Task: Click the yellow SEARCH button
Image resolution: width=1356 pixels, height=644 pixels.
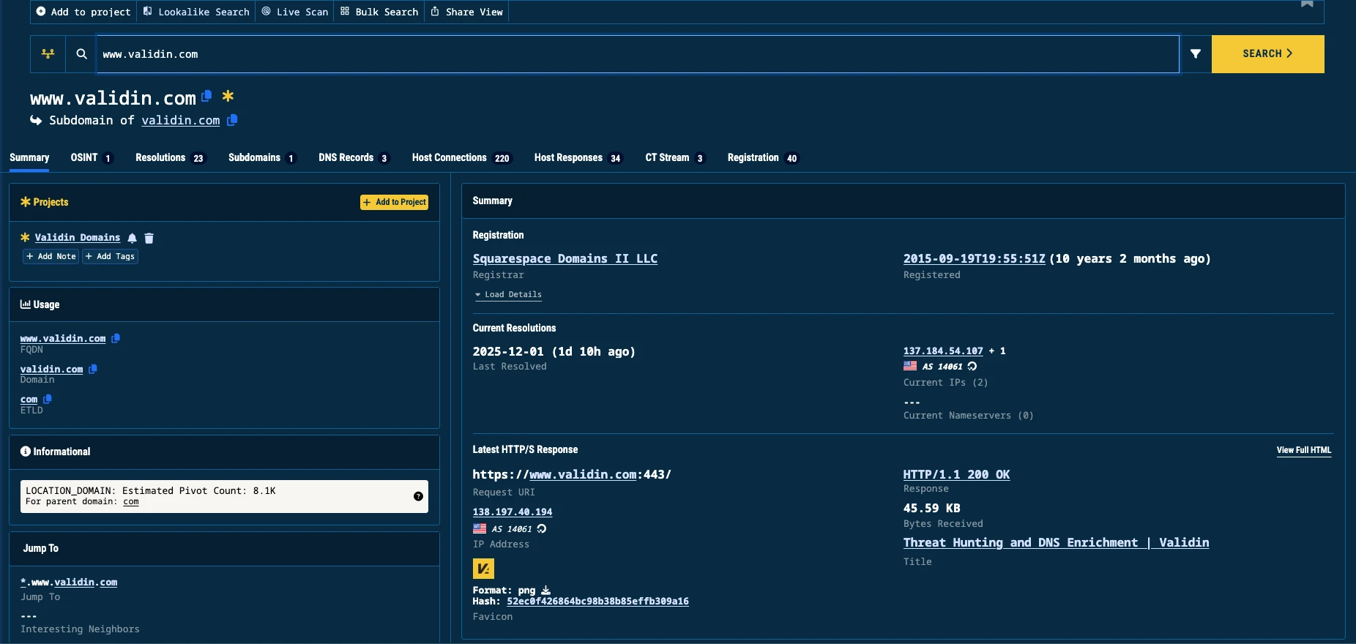Action: pyautogui.click(x=1267, y=53)
